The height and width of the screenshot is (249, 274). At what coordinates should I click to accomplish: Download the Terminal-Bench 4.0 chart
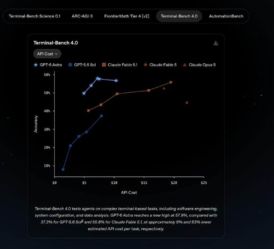coord(216,43)
